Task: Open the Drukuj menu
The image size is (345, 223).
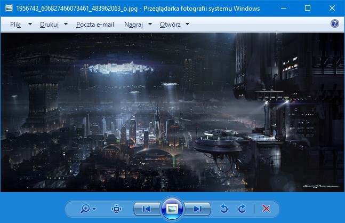Action: (49, 25)
